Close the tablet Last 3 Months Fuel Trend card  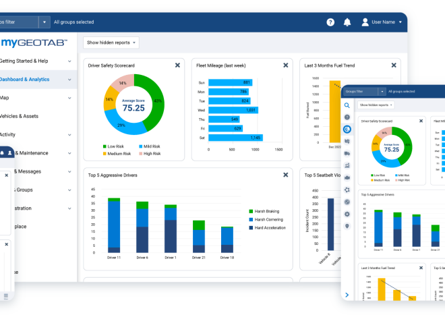pyautogui.click(x=421, y=268)
